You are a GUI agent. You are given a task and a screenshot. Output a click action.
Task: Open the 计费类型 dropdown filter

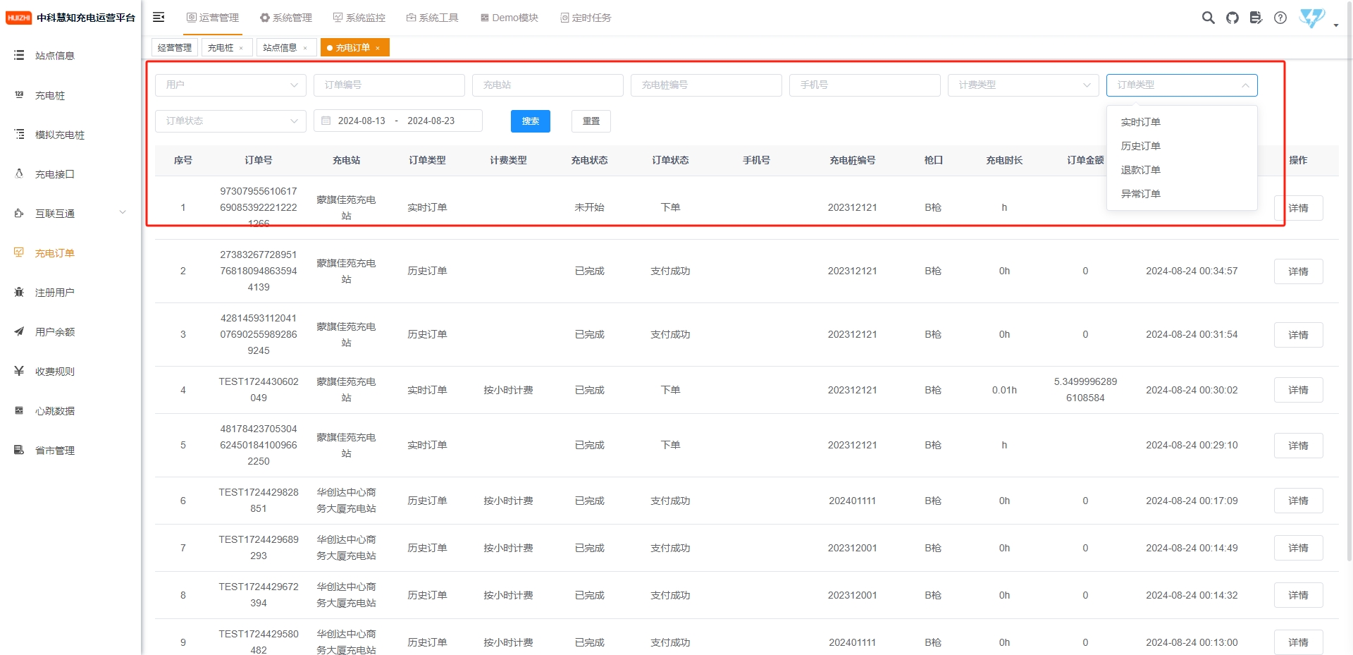pos(1023,85)
